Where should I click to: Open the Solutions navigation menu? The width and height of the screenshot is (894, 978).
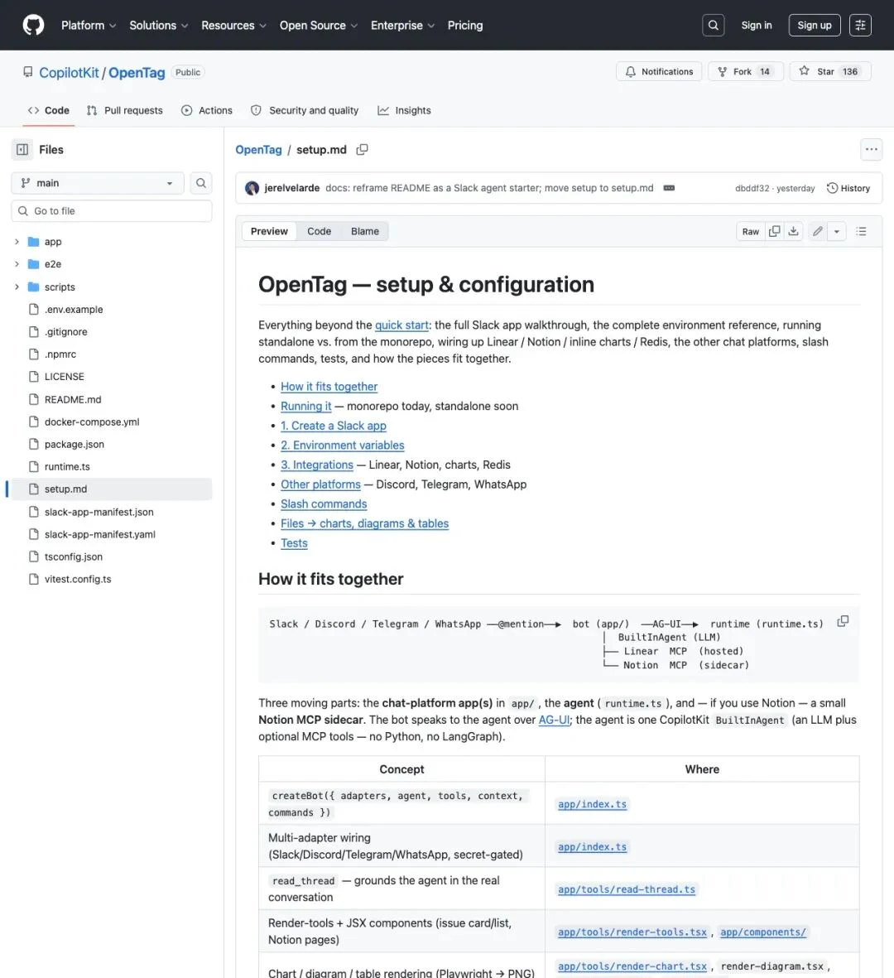click(158, 26)
